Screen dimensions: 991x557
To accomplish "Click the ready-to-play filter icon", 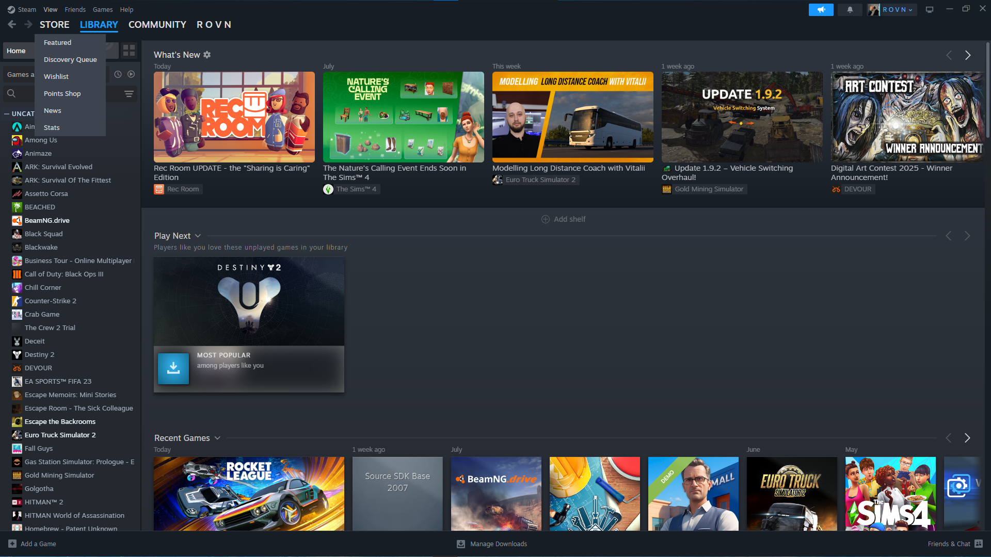I will tap(131, 74).
